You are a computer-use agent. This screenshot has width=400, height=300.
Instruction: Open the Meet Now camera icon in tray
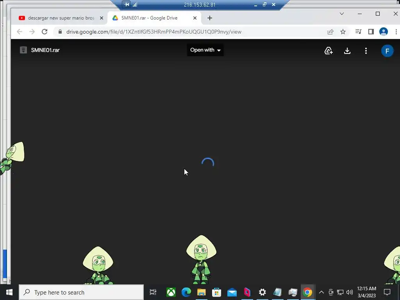[331, 292]
